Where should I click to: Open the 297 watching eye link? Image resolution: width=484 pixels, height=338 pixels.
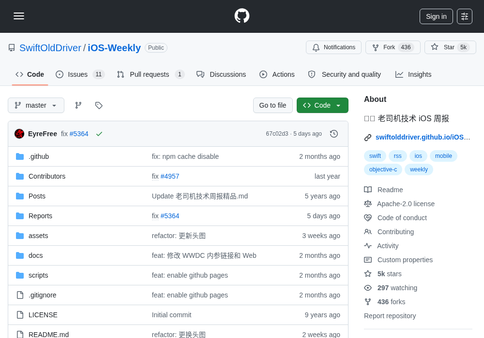[391, 288]
